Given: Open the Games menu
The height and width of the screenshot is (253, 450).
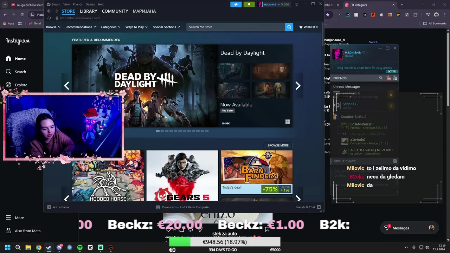Looking at the screenshot, I should [x=90, y=4].
